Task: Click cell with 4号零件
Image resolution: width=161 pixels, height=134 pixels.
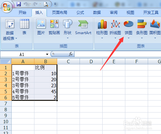Action: pos(23,91)
